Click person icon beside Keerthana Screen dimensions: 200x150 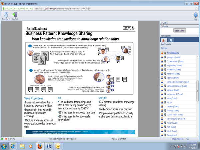tap(162, 73)
